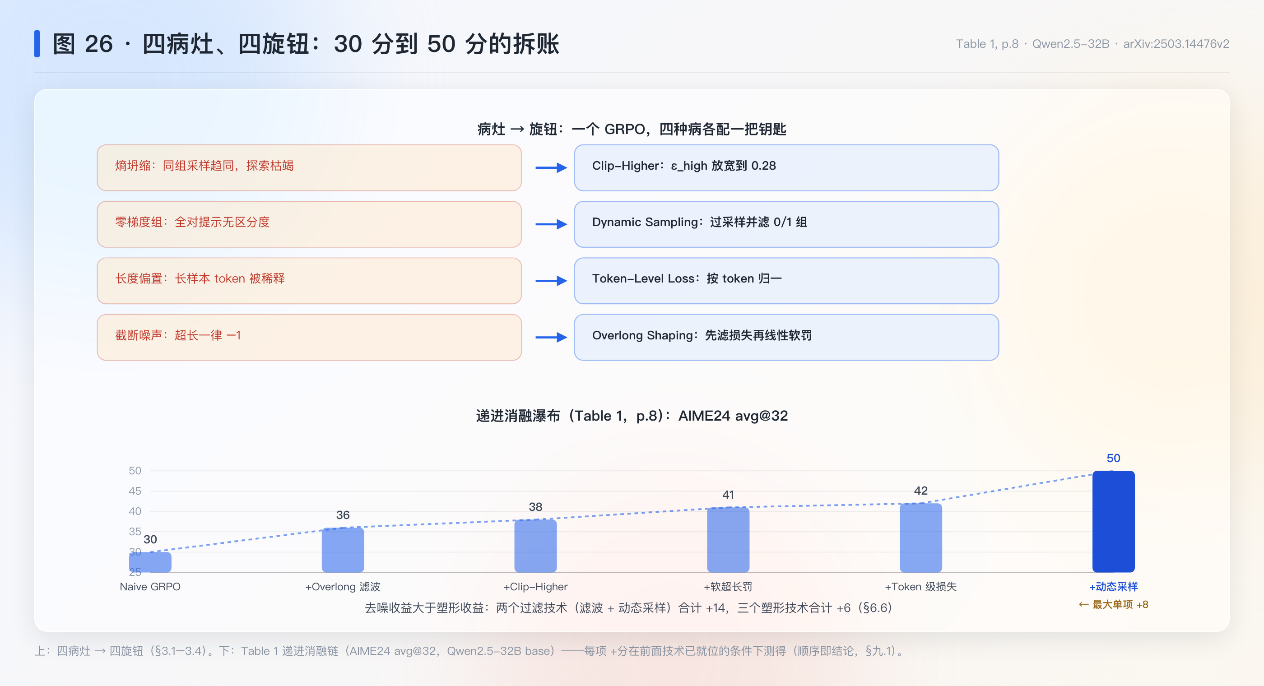The image size is (1264, 686).
Task: Click the '+Clip-Higher' bar valued 38
Action: [535, 546]
